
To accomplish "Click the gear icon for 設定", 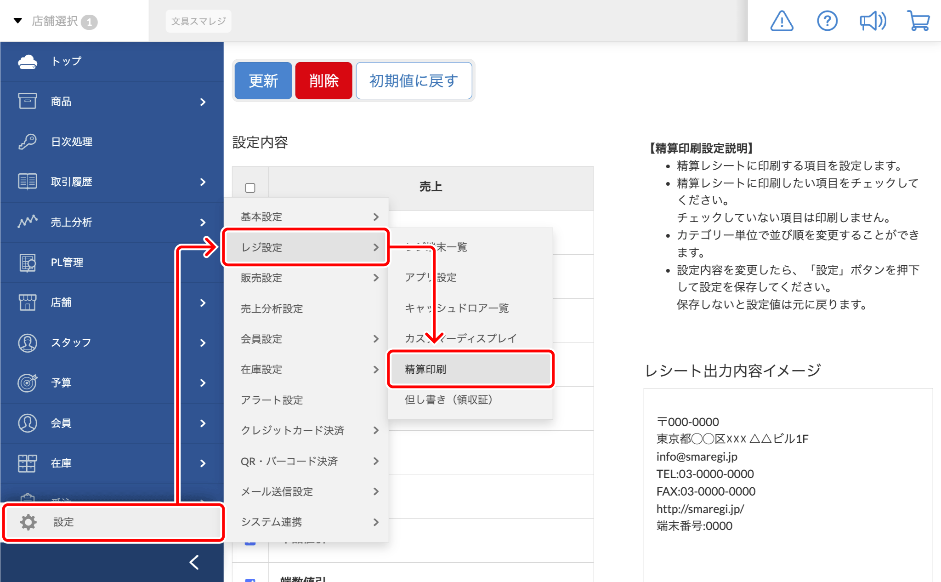I will 28,522.
